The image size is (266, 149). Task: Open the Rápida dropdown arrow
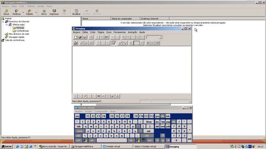pyautogui.click(x=36, y=12)
